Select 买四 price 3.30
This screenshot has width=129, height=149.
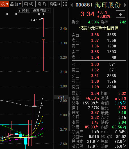[95, 81]
